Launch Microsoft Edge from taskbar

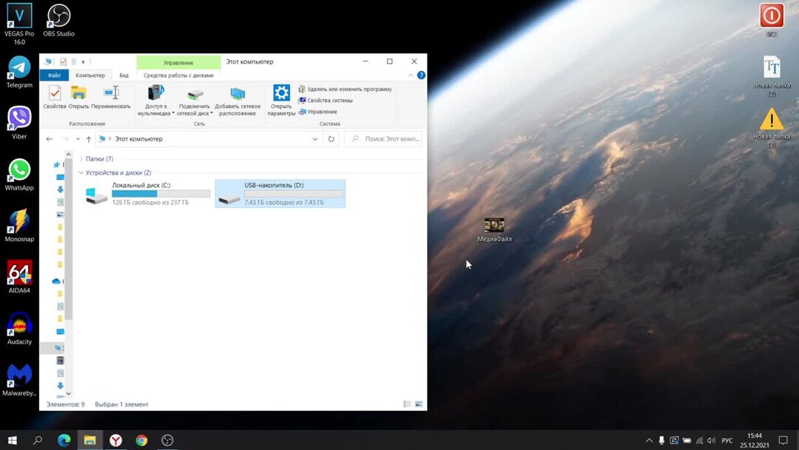(x=64, y=440)
